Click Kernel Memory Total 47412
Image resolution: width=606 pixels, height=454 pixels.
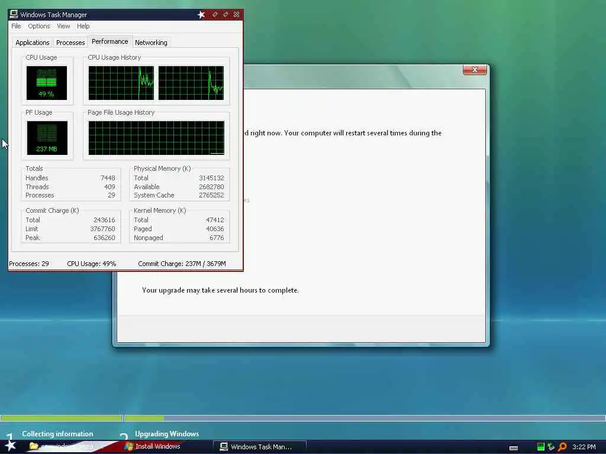[215, 220]
